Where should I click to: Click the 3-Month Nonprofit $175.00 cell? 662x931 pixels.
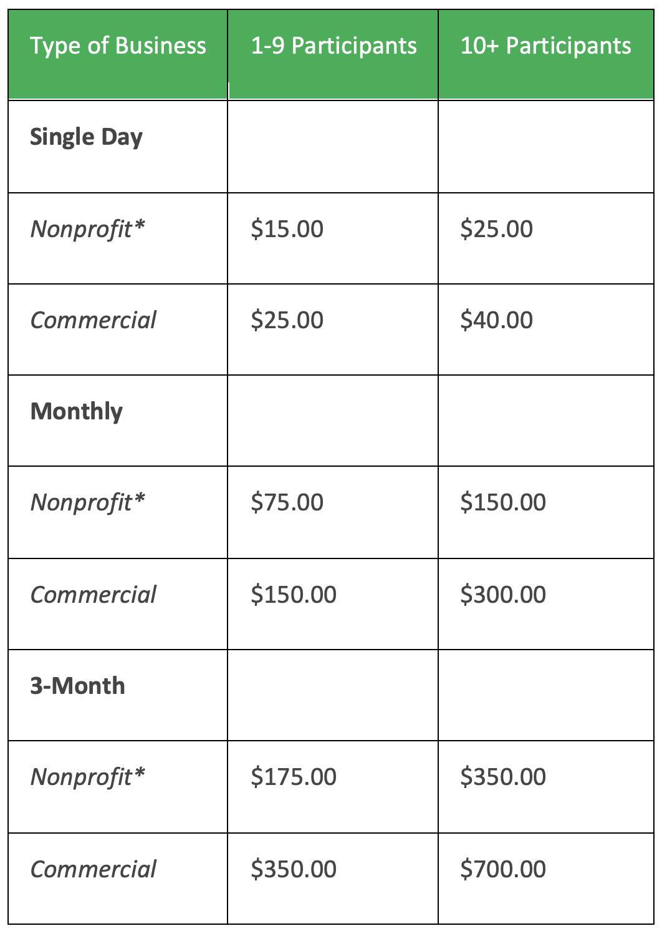point(293,777)
